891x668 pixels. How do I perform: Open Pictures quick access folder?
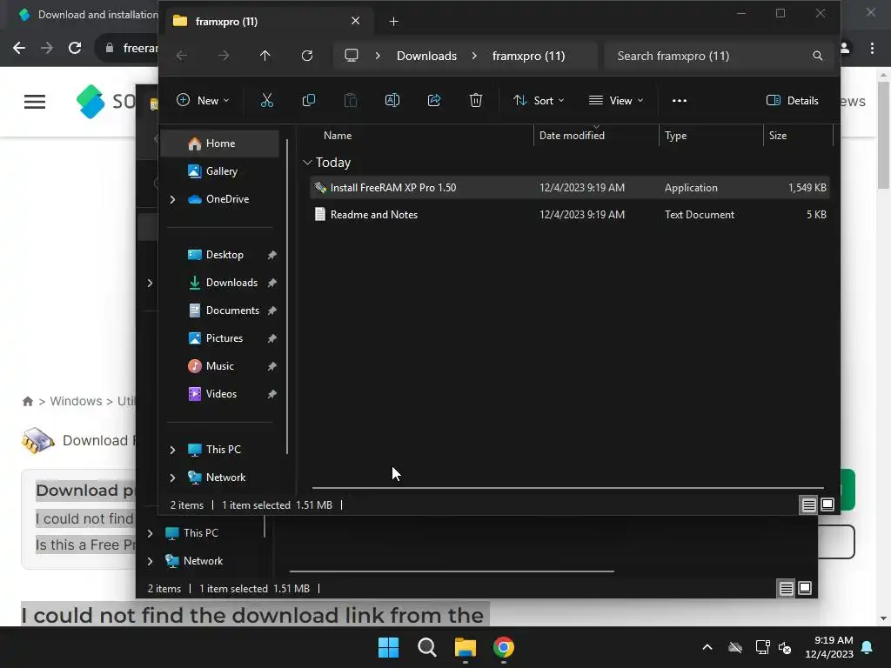[224, 338]
